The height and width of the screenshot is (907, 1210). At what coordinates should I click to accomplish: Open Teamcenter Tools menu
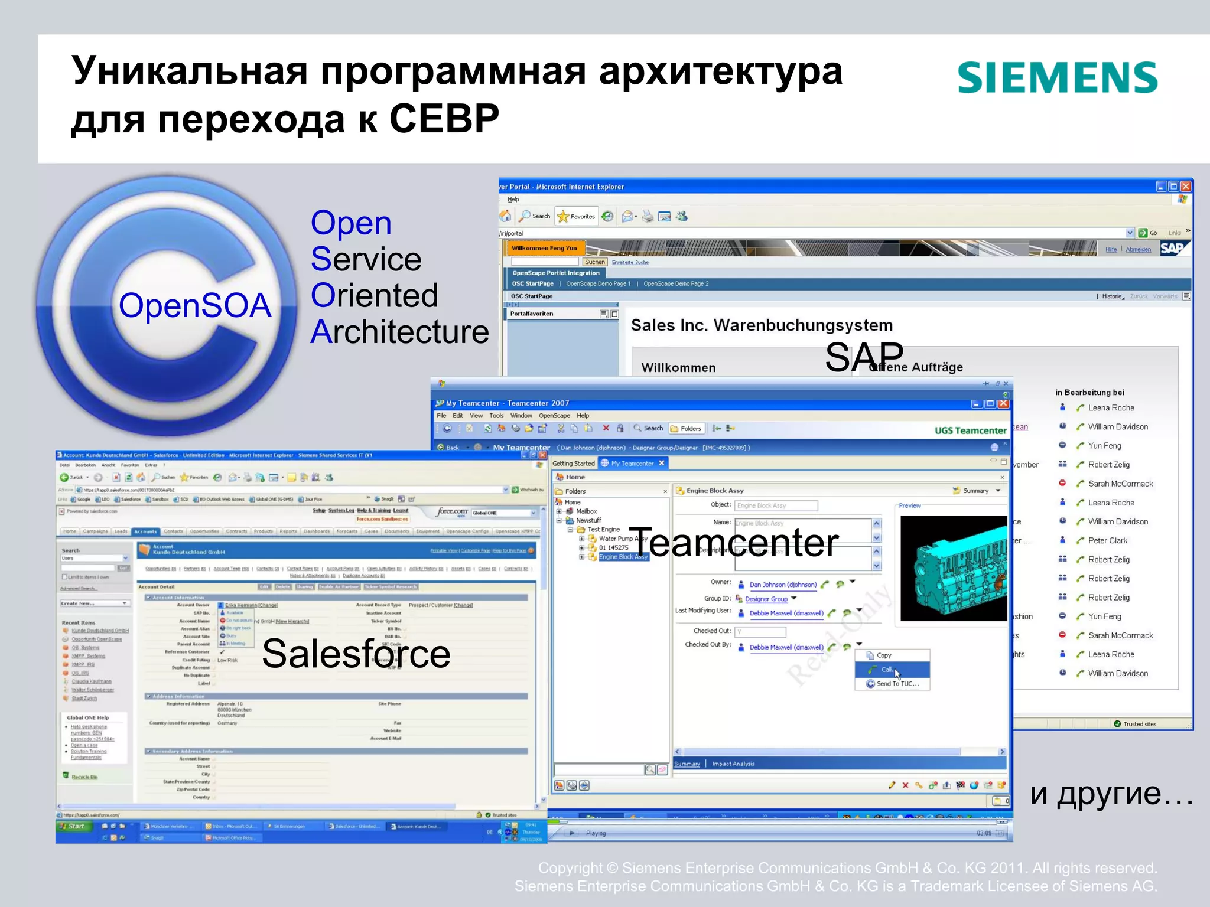click(496, 416)
